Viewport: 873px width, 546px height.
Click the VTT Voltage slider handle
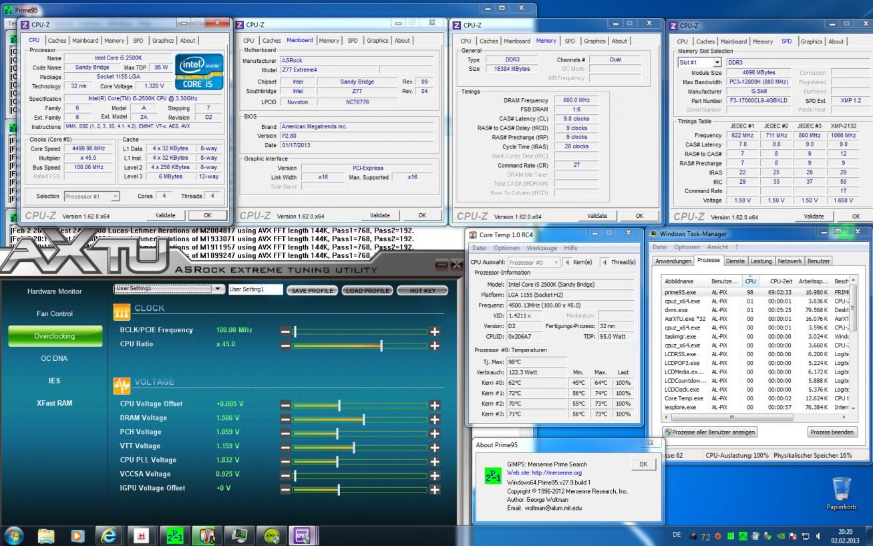(x=354, y=447)
